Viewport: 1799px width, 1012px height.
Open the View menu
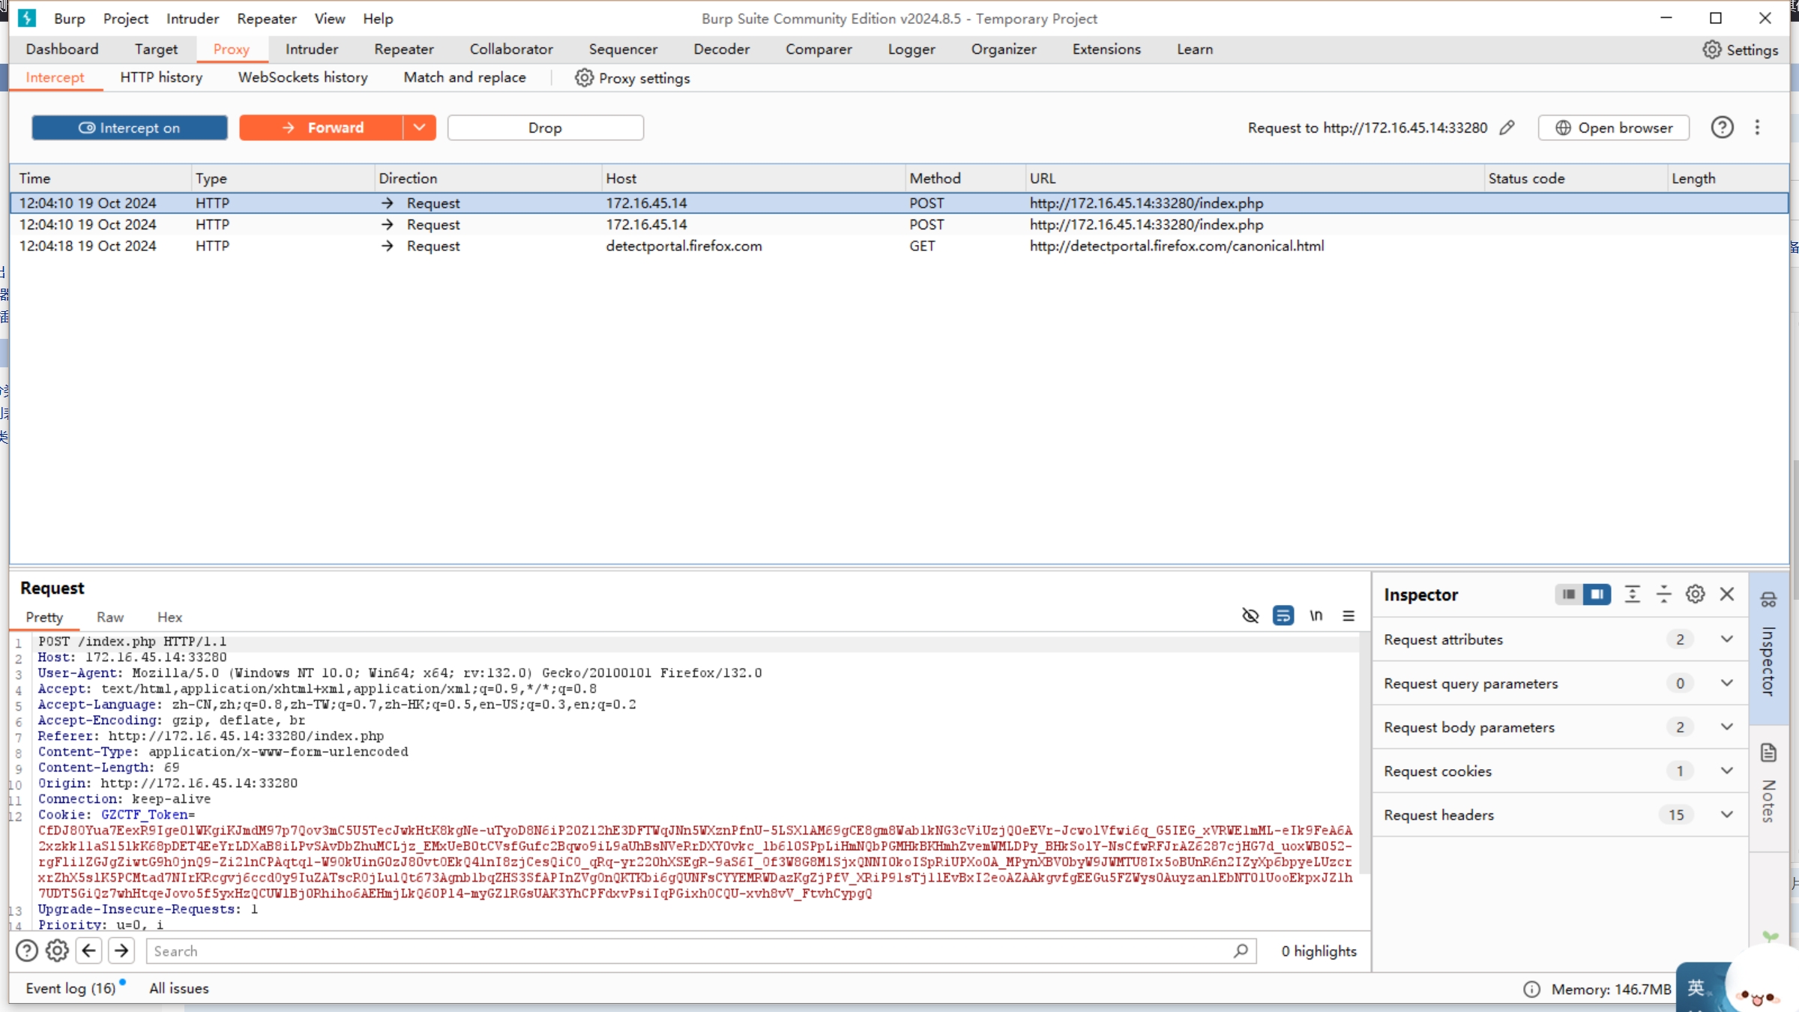point(329,18)
